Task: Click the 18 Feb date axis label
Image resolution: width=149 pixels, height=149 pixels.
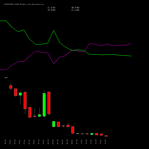Action: (105, 142)
